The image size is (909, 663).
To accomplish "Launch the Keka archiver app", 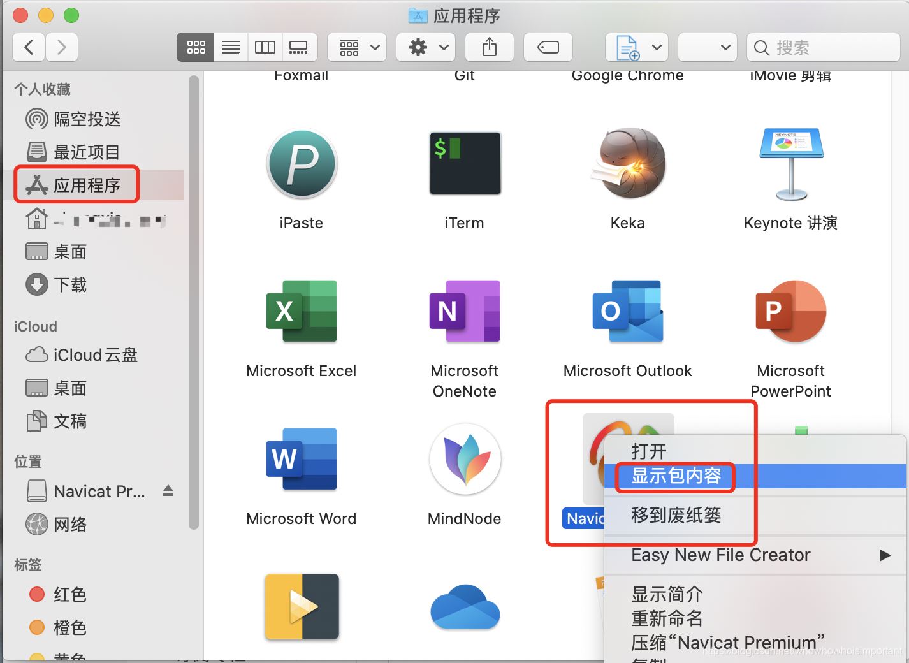I will (627, 163).
